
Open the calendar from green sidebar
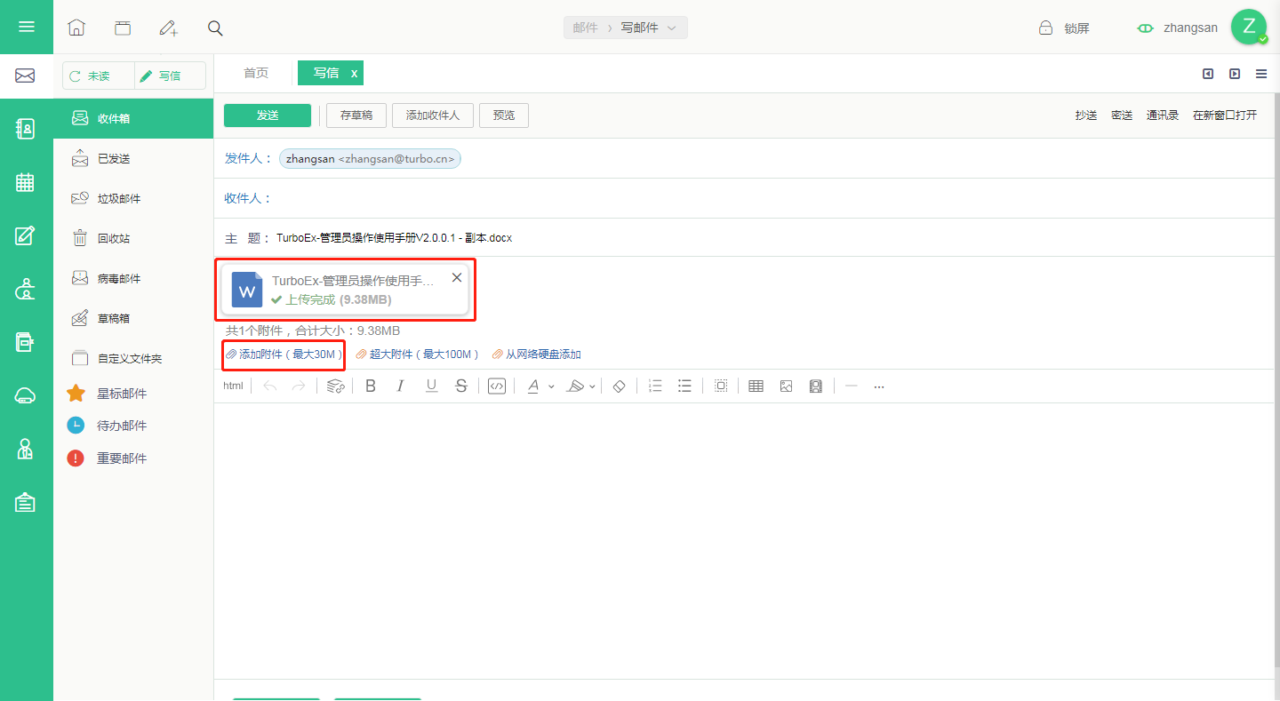(x=26, y=182)
